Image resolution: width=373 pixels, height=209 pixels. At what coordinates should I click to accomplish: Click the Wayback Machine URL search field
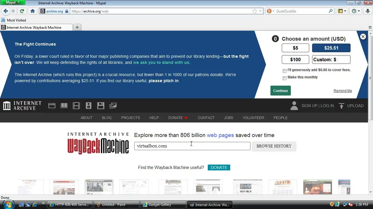[x=192, y=146]
